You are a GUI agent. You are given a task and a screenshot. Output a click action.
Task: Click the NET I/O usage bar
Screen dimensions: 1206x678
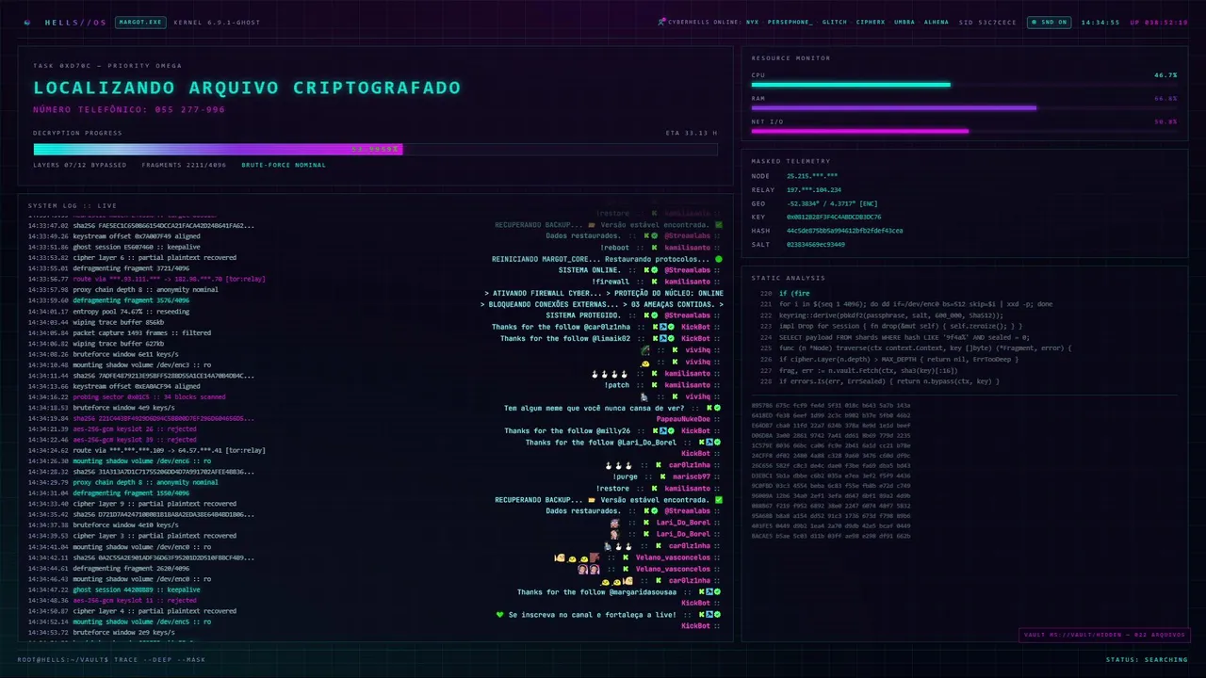coord(964,131)
